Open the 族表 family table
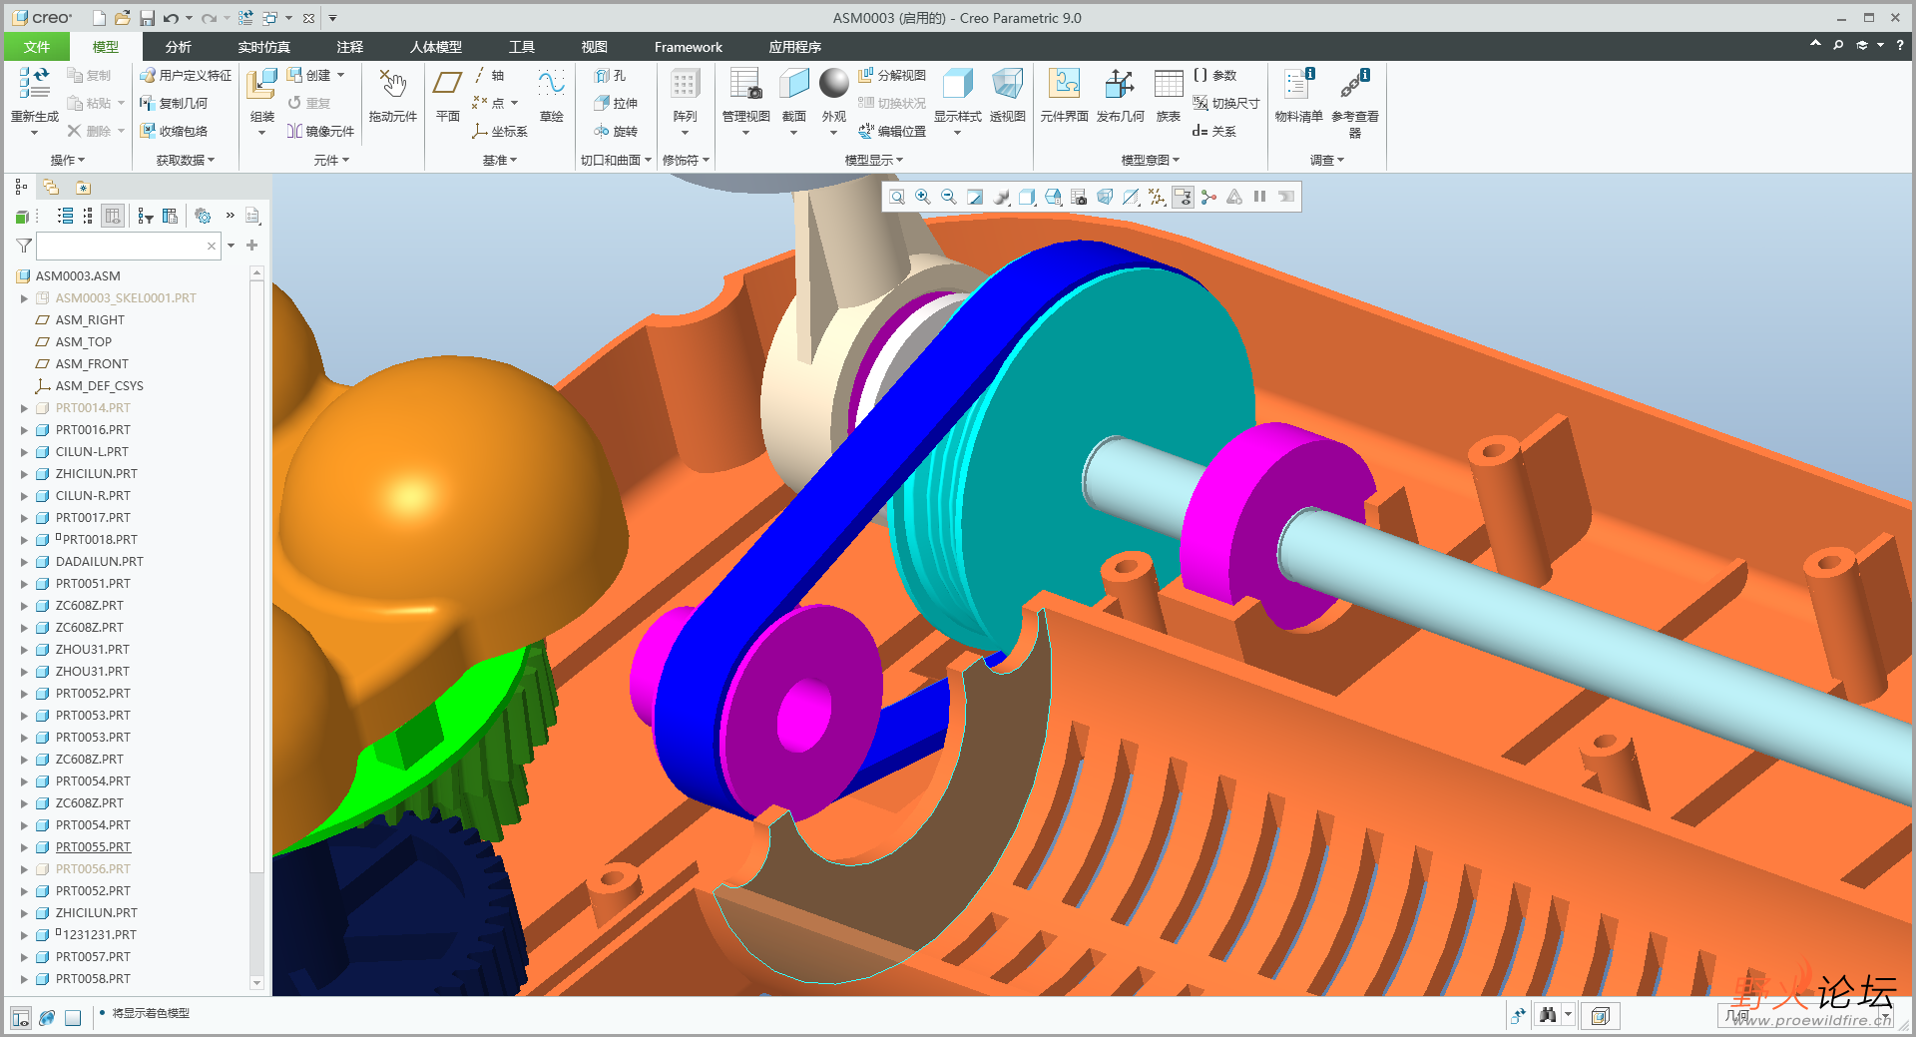The height and width of the screenshot is (1037, 1916). pyautogui.click(x=1168, y=84)
